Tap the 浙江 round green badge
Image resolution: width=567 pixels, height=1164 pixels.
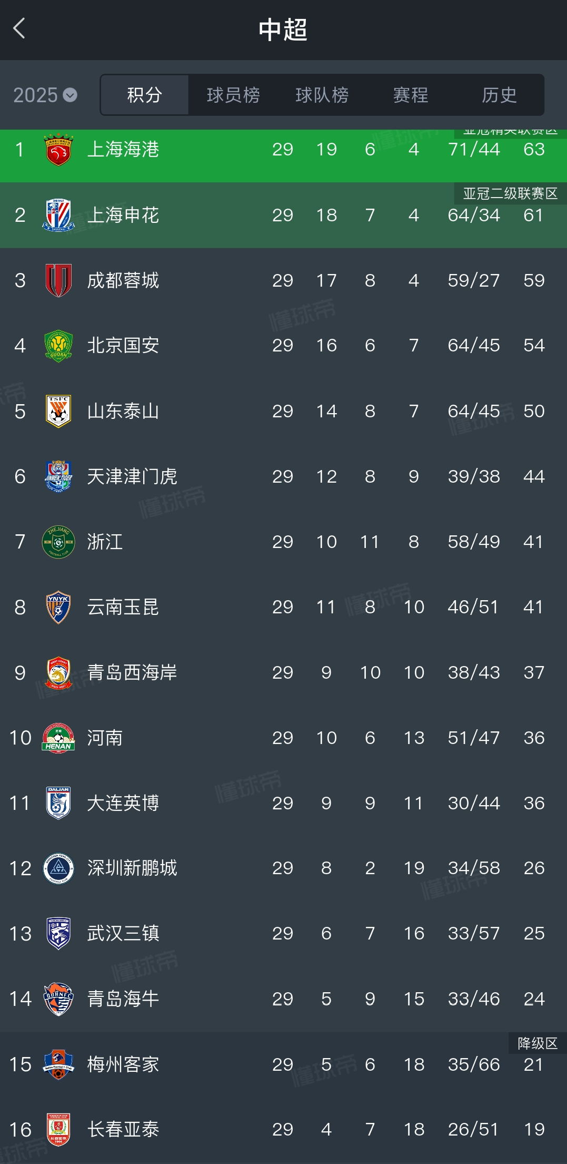click(x=58, y=542)
